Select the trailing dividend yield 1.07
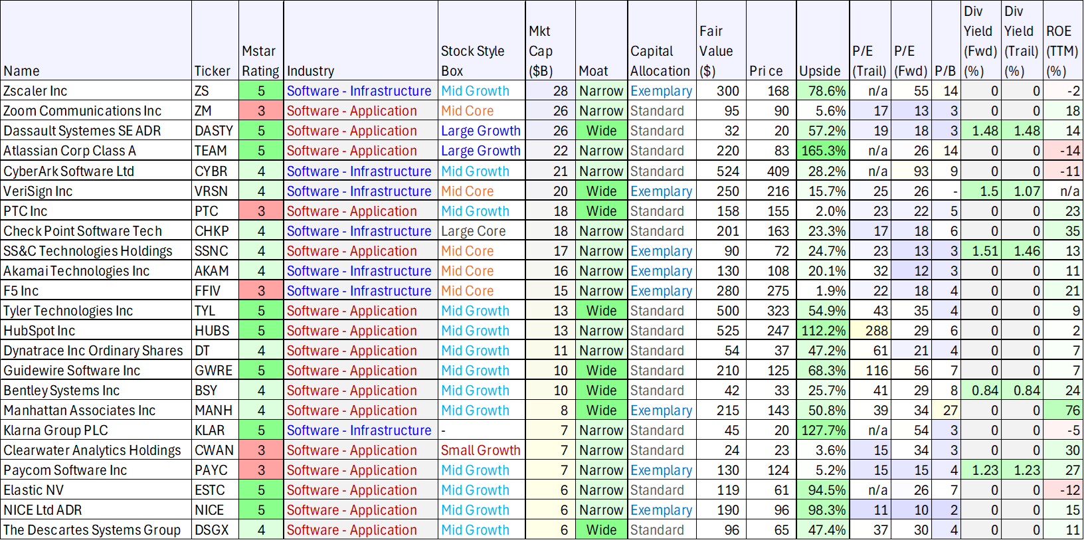This screenshot has width=1084, height=540. [x=1022, y=191]
